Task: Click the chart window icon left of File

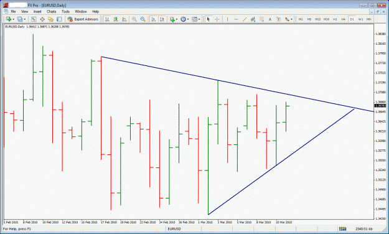Action: [6, 11]
